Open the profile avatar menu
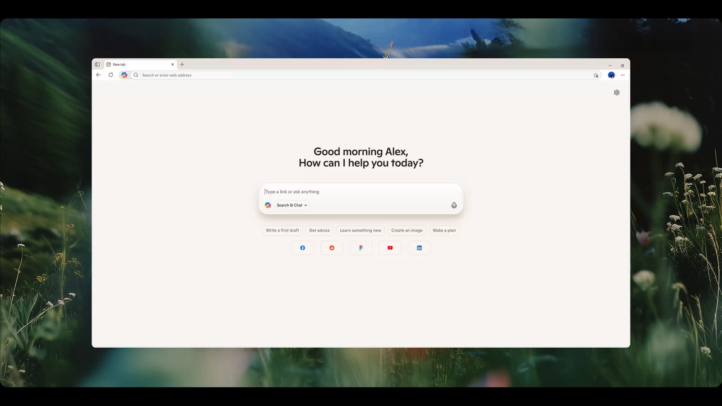722x406 pixels. (611, 75)
